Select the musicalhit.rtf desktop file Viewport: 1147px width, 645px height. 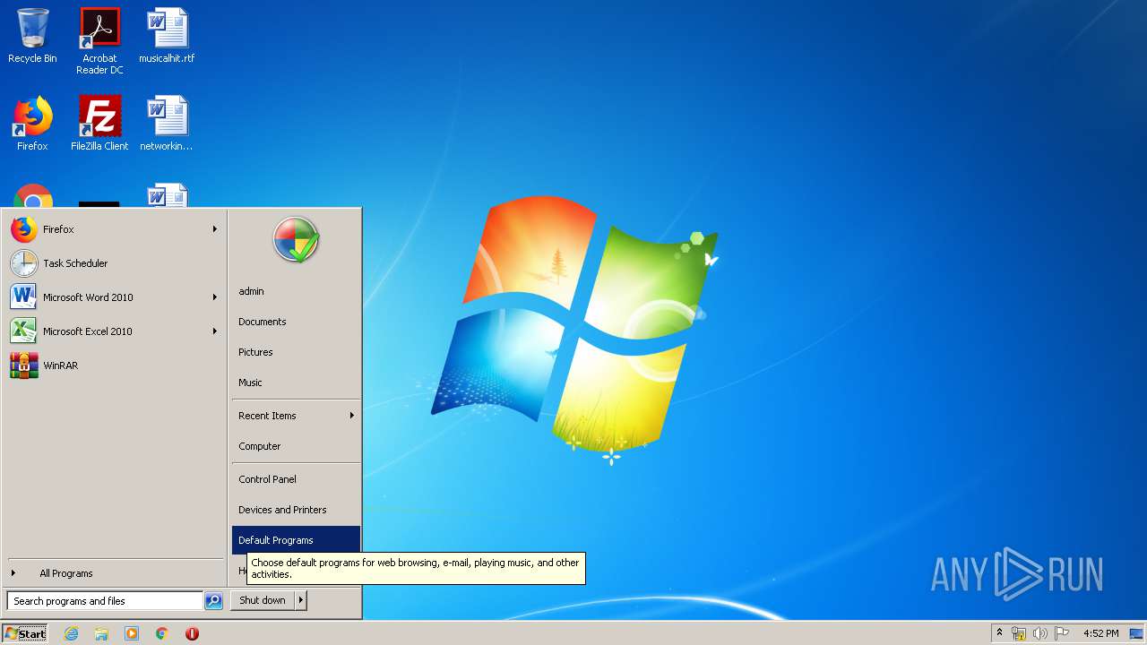coord(167,36)
